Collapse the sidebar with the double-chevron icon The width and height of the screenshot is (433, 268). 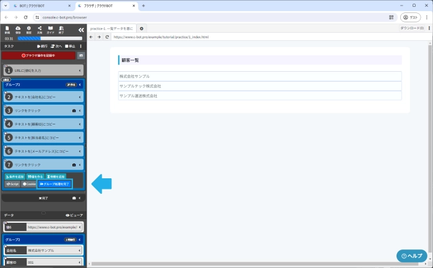(x=80, y=30)
